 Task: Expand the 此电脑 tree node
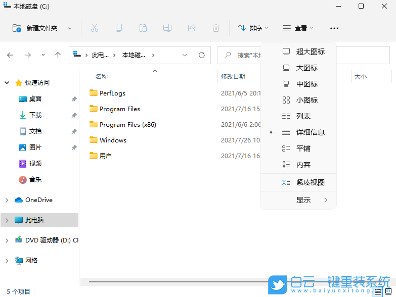tap(7, 220)
